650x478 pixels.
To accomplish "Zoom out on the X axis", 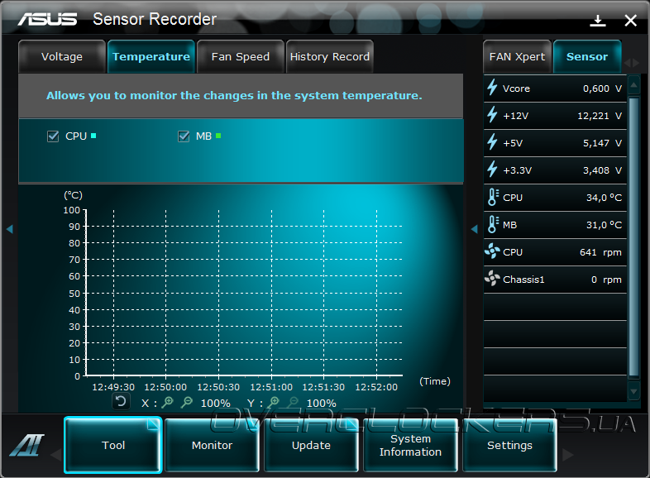I will coord(187,402).
